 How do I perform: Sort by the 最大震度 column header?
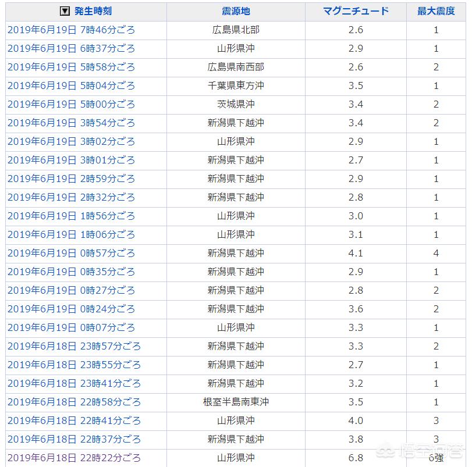436,12
